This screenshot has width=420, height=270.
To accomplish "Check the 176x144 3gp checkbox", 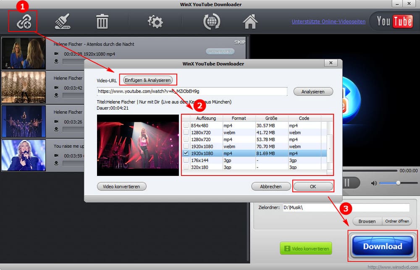I will [x=186, y=160].
